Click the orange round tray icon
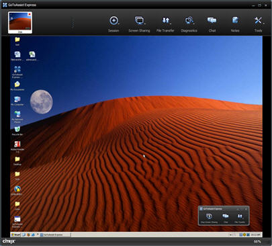Viewport: 272px width, 246px height. pyautogui.click(x=244, y=235)
